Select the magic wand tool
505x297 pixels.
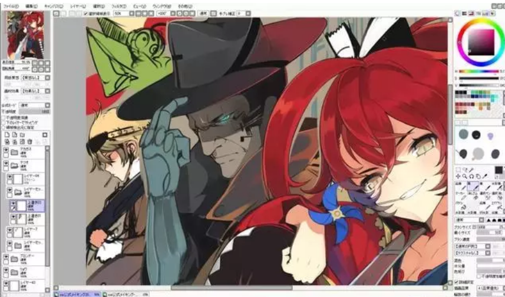[x=471, y=170]
